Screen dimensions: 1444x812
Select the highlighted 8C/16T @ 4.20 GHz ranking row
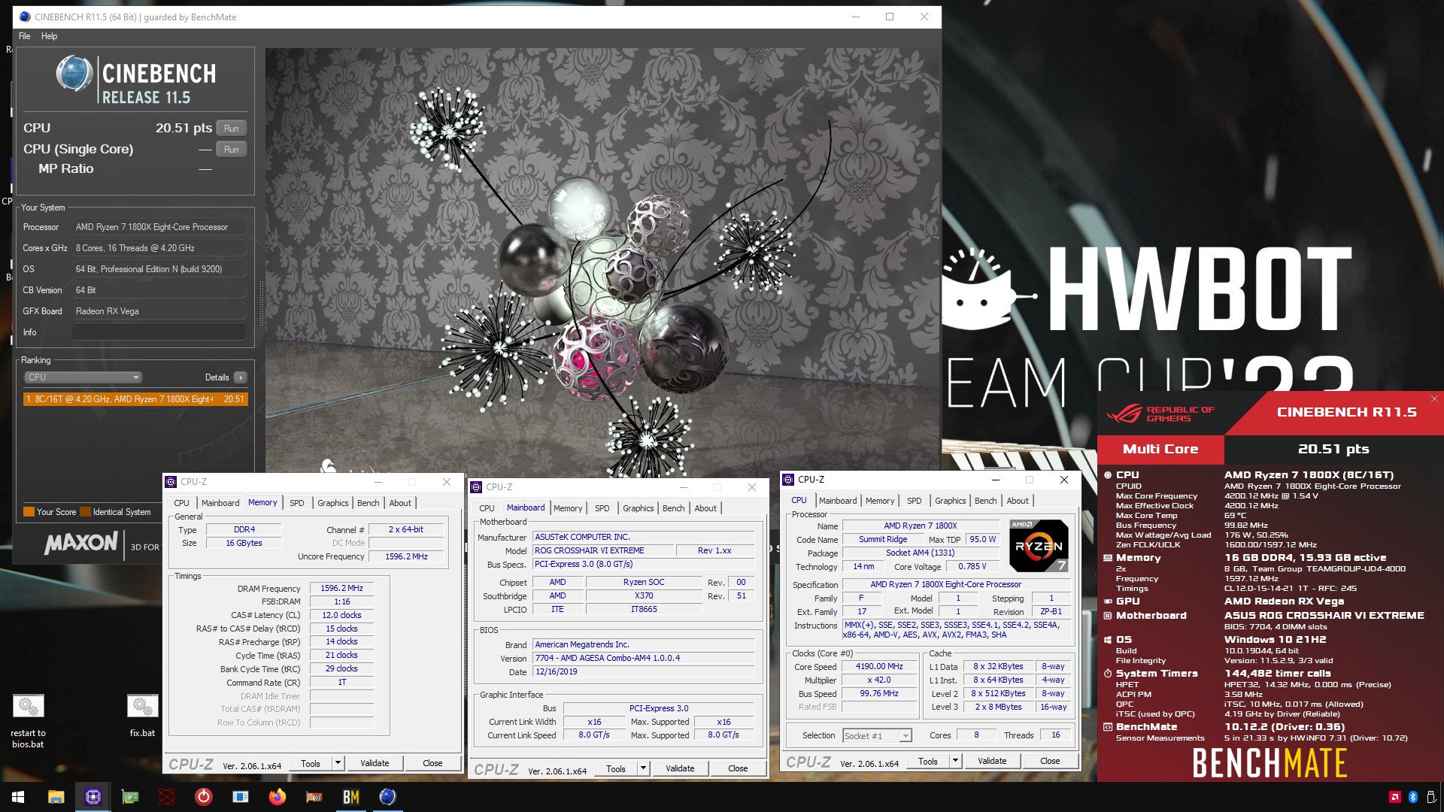click(x=135, y=399)
